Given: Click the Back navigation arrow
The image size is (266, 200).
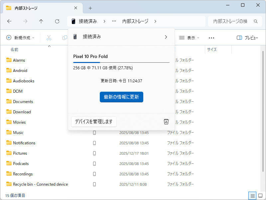Looking at the screenshot, I should (9, 21).
